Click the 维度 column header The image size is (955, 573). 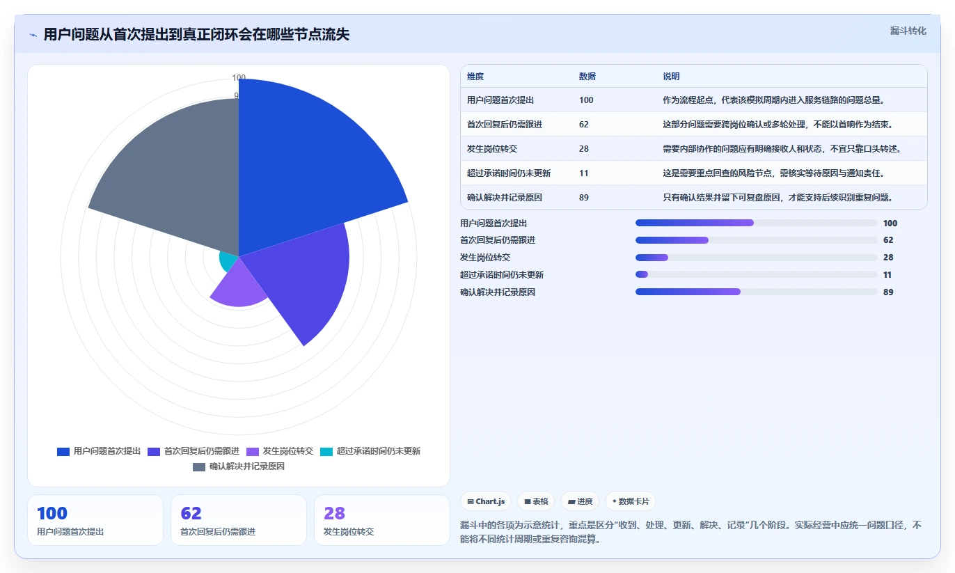coord(475,77)
